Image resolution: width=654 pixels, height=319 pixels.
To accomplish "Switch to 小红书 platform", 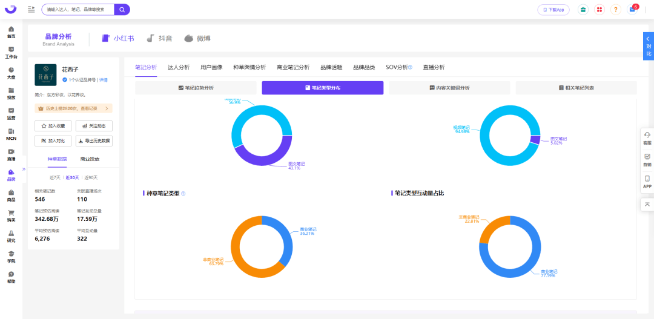I will 118,38.
